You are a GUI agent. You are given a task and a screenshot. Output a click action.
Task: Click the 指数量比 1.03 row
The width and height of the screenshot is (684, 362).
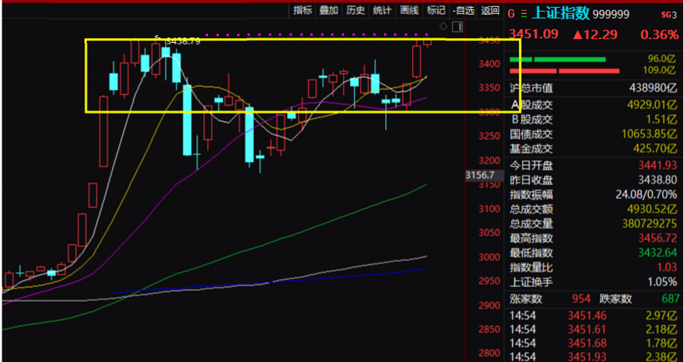[x=593, y=267]
